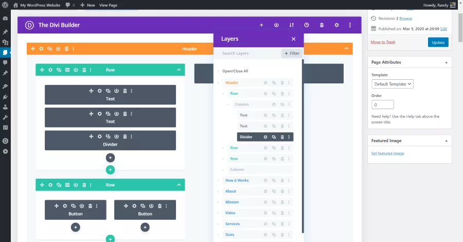Close the Layers panel

pos(294,39)
